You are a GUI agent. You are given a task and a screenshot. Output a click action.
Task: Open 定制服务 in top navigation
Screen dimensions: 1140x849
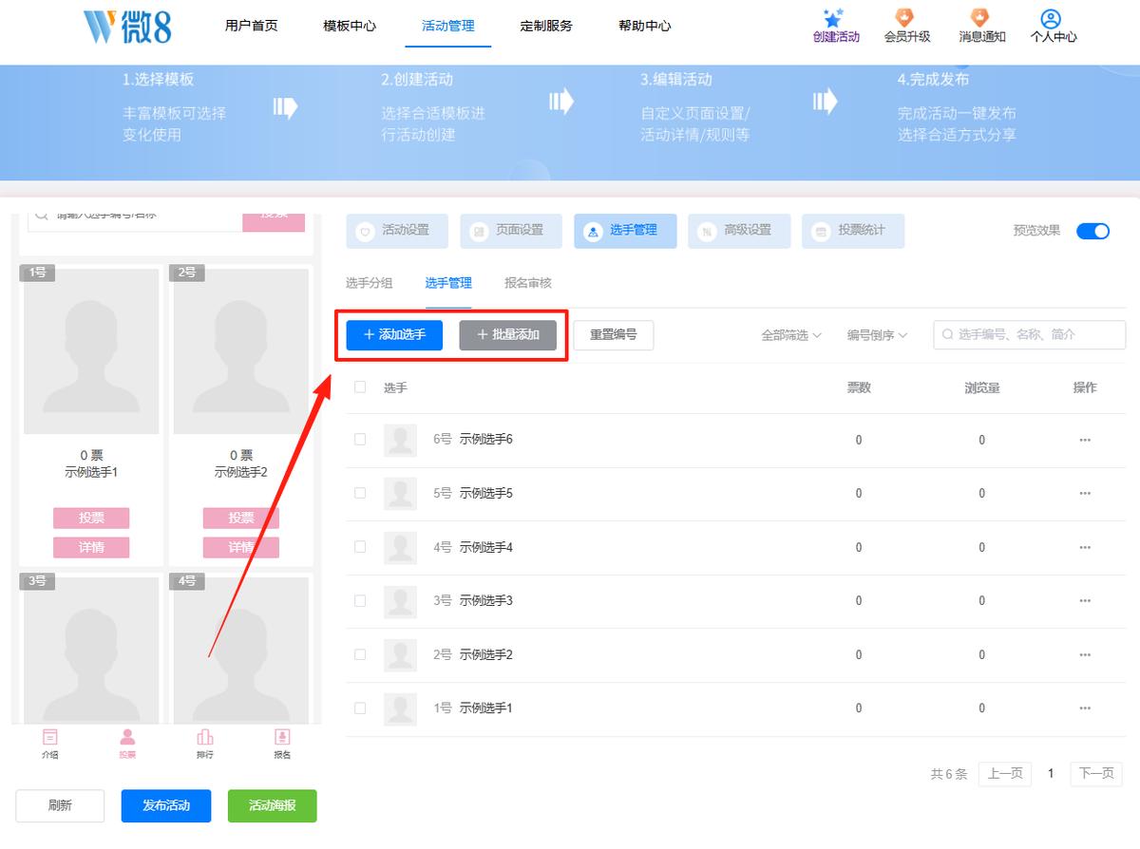[x=546, y=26]
